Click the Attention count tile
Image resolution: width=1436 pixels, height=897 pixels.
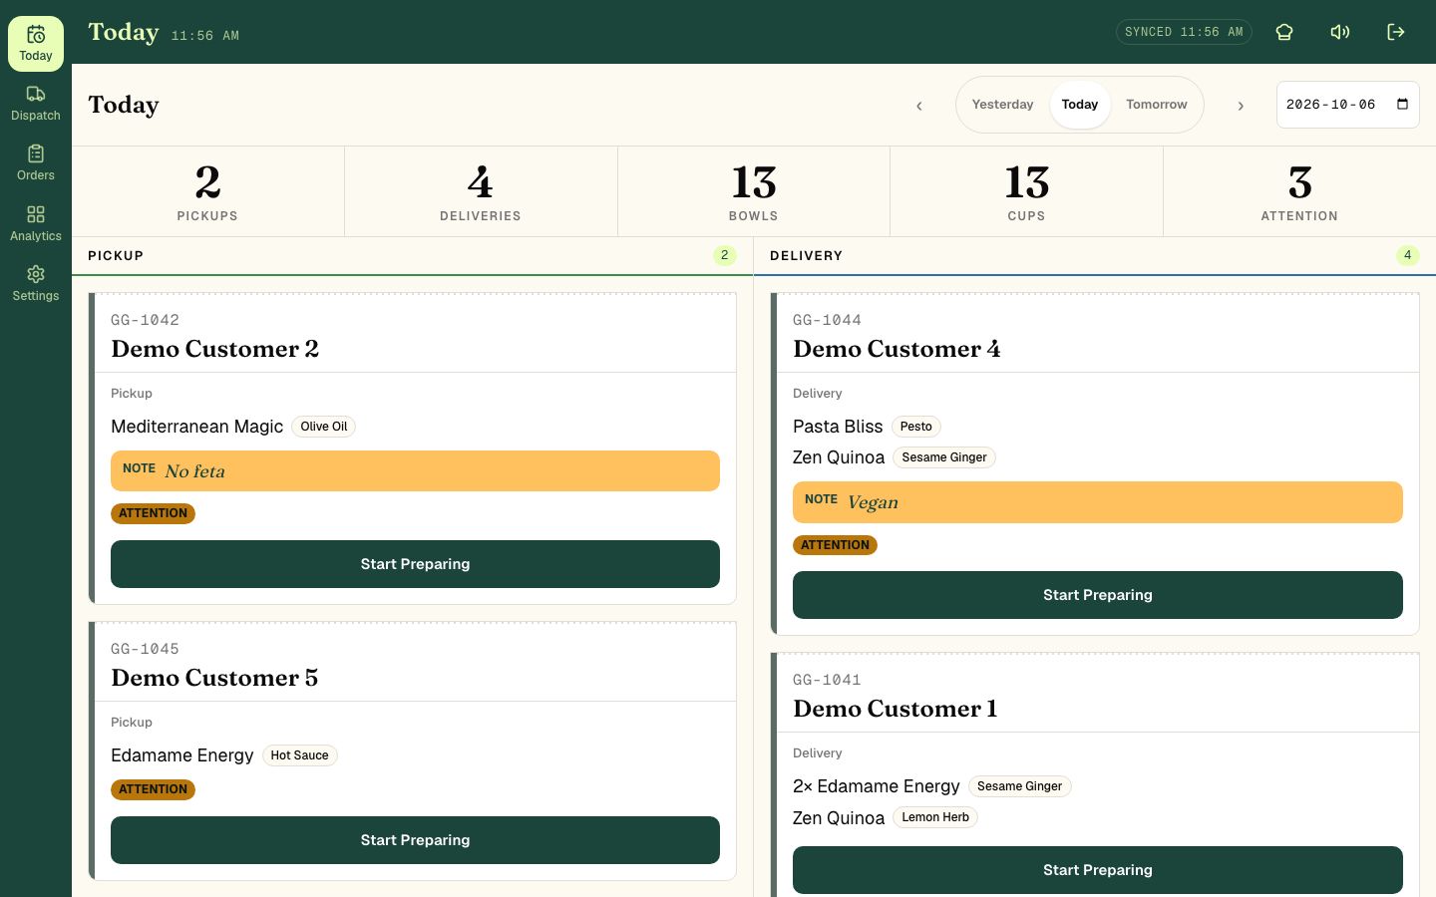pyautogui.click(x=1299, y=191)
